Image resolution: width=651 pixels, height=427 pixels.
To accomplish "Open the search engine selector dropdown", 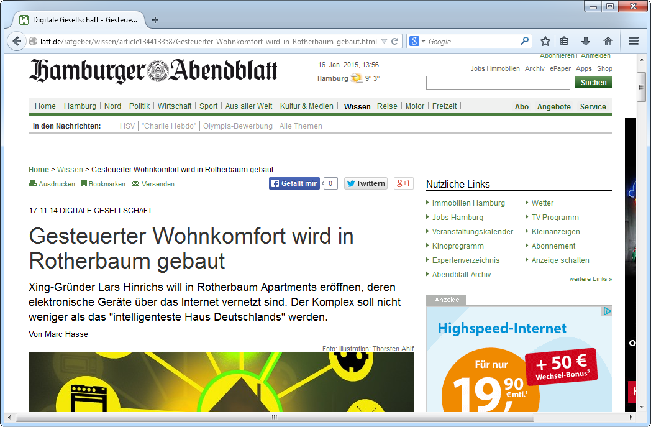I will coord(417,42).
